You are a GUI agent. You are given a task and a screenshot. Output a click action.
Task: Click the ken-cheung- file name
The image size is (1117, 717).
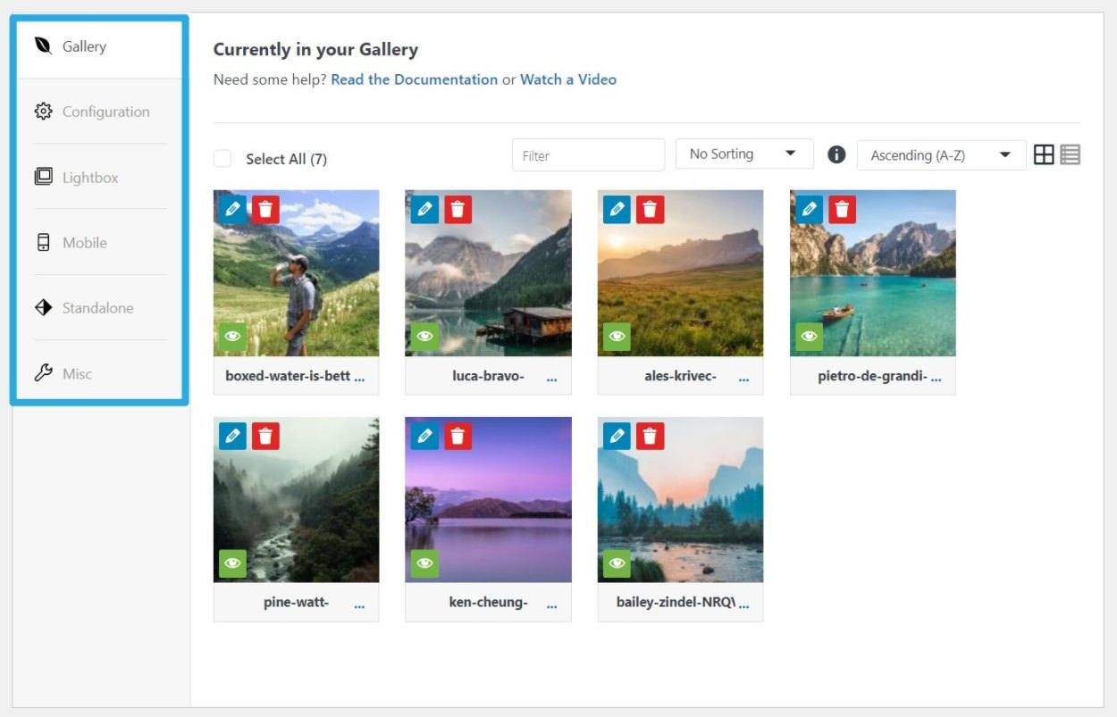click(488, 603)
